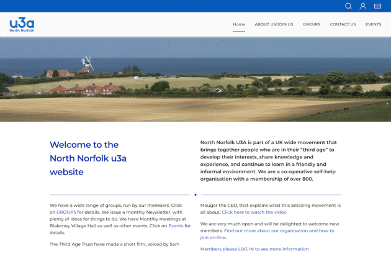Go to CONTACT US page
This screenshot has width=391, height=277.
(x=343, y=24)
